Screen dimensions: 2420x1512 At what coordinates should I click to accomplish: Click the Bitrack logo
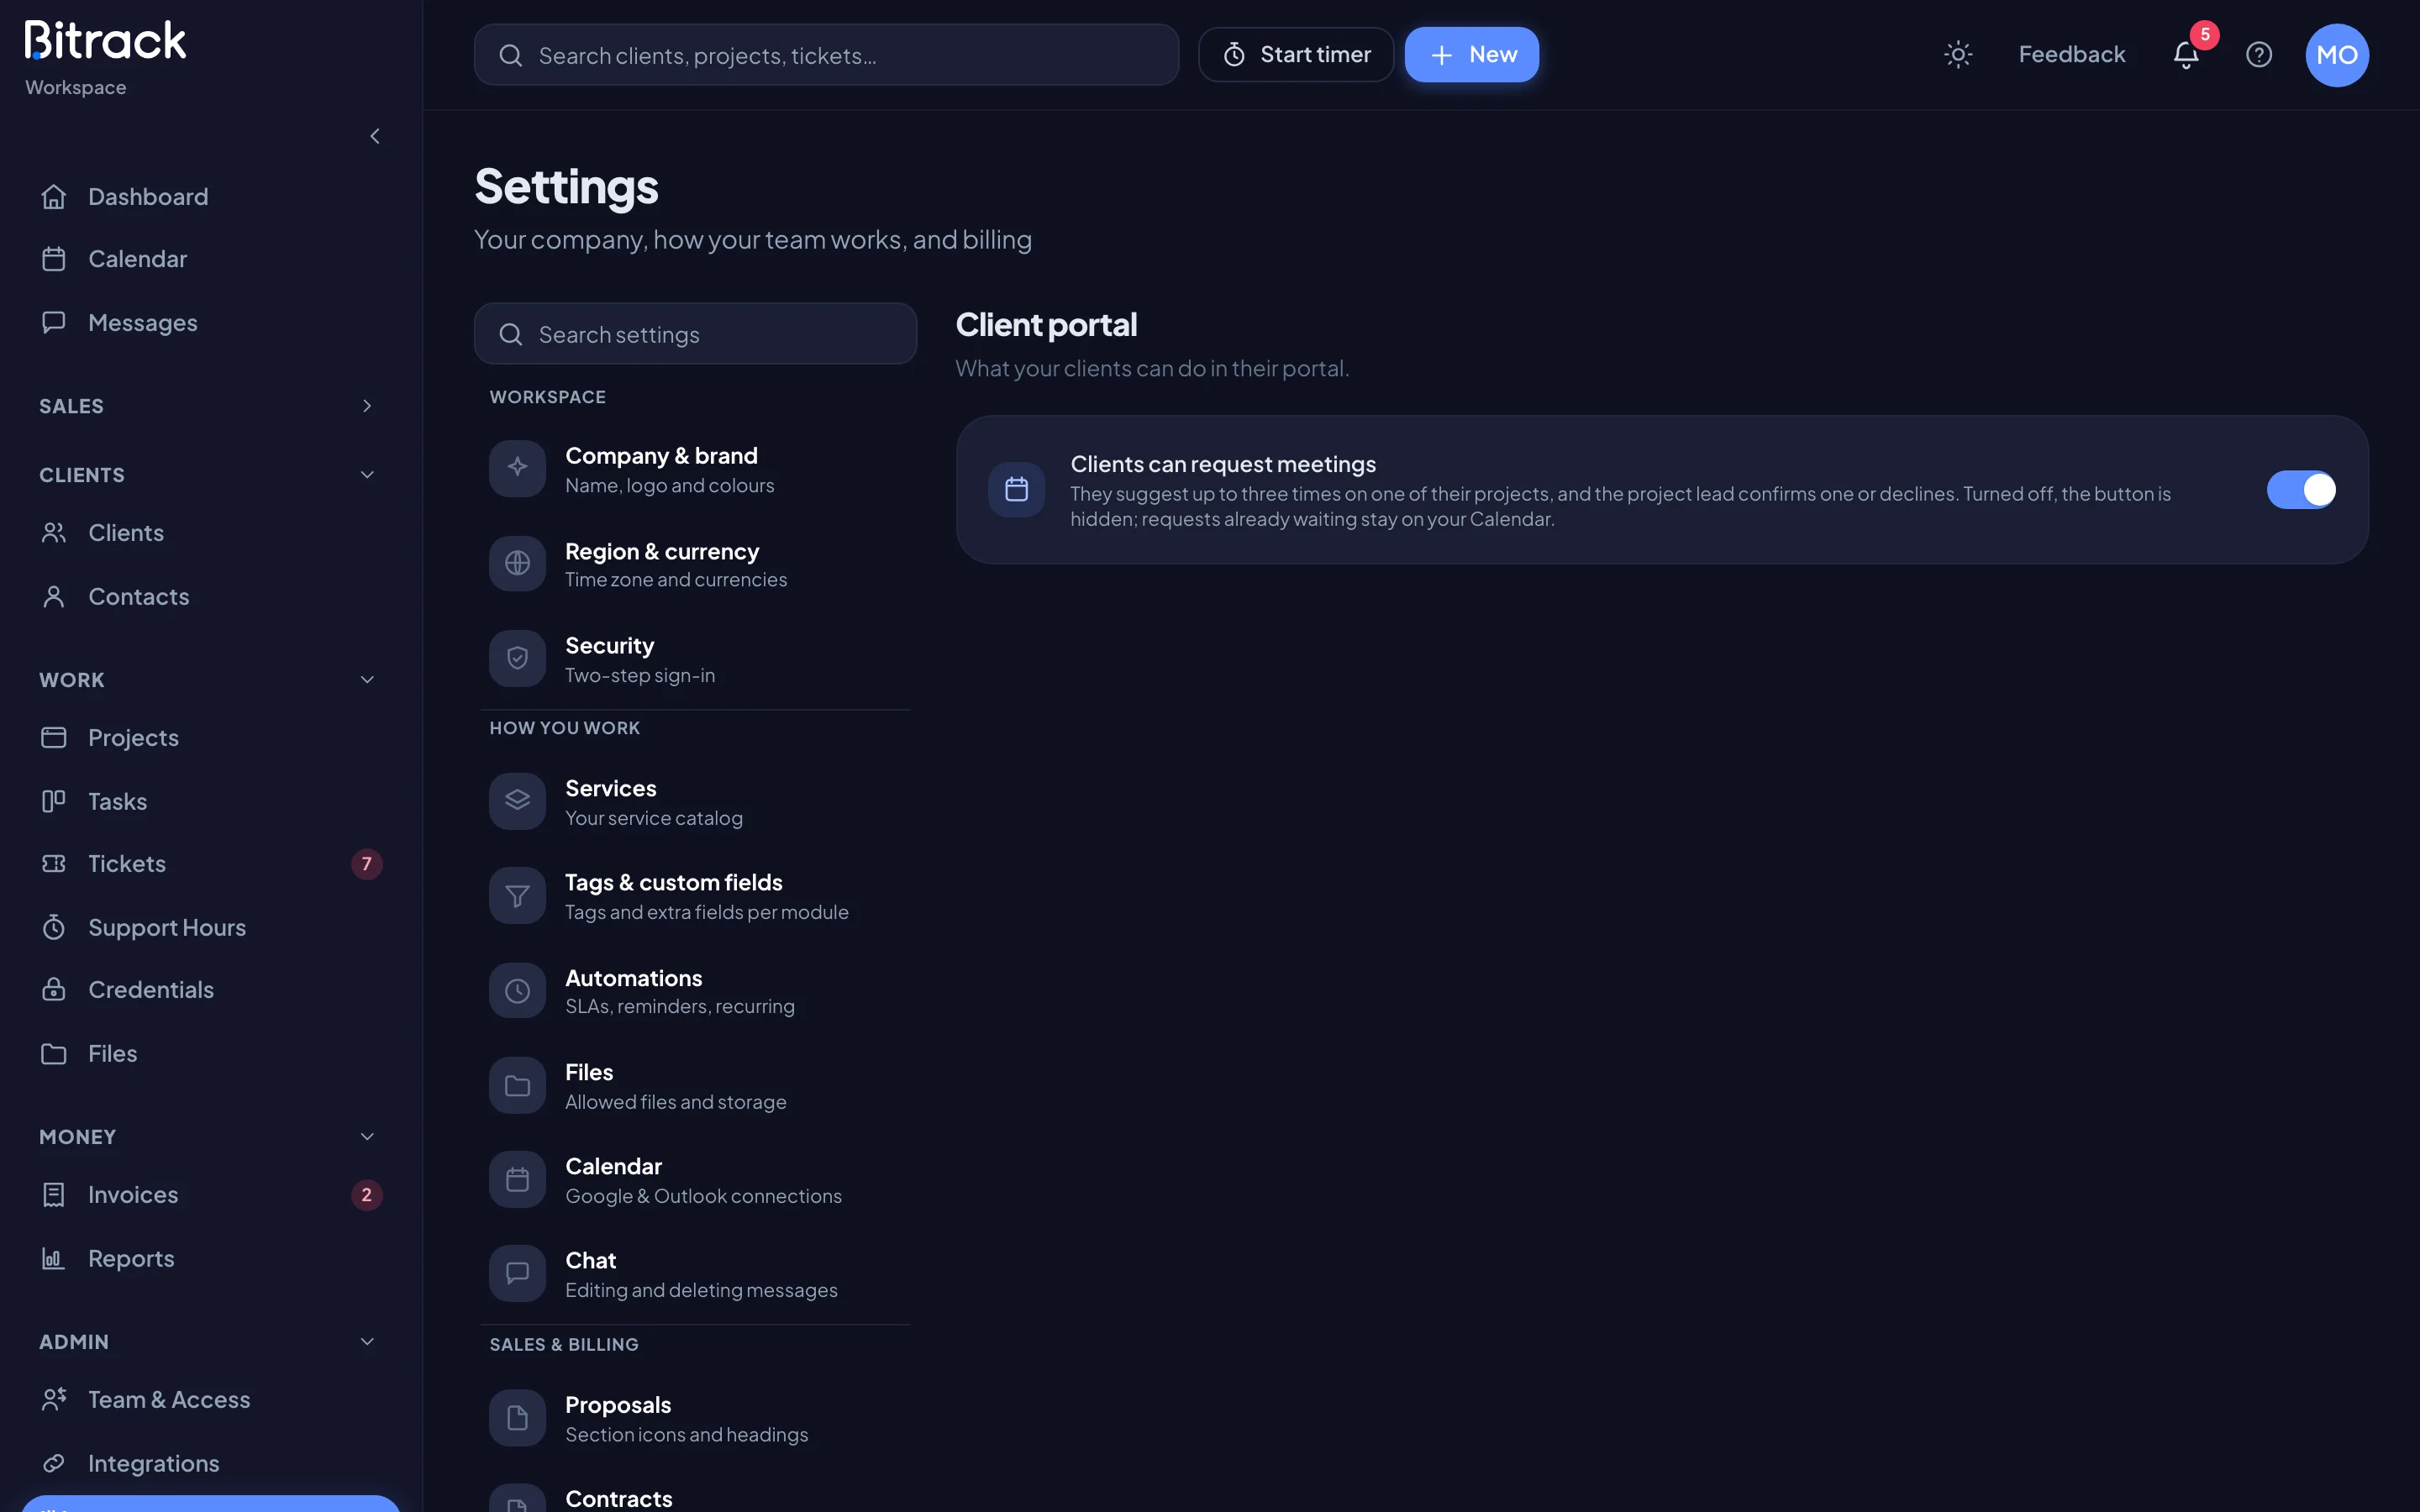point(105,41)
